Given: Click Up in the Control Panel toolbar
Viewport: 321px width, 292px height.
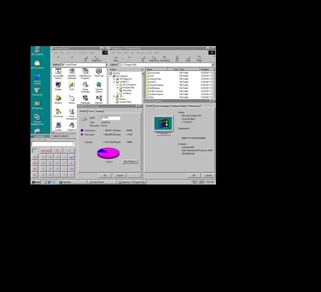Looking at the screenshot, I should coord(85,59).
